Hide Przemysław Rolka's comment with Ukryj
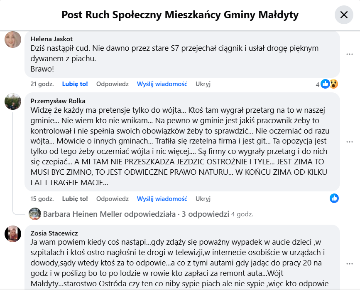This screenshot has width=360, height=290. coord(203,198)
